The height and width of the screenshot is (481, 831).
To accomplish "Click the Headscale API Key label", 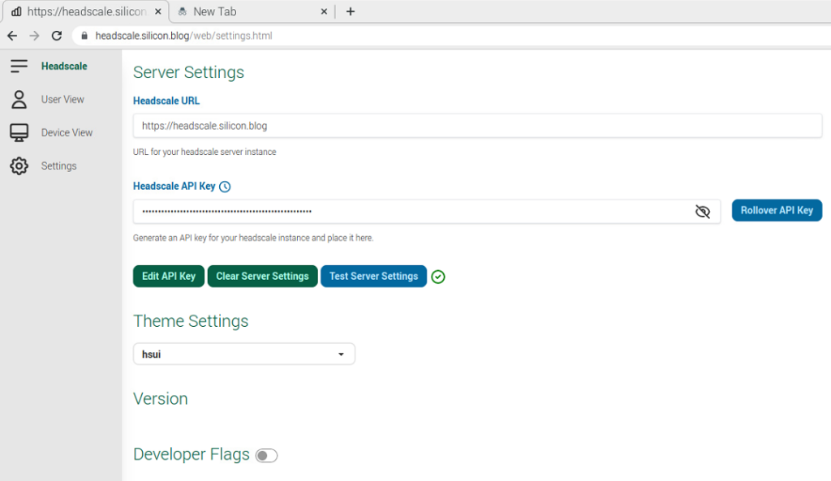I will point(174,186).
